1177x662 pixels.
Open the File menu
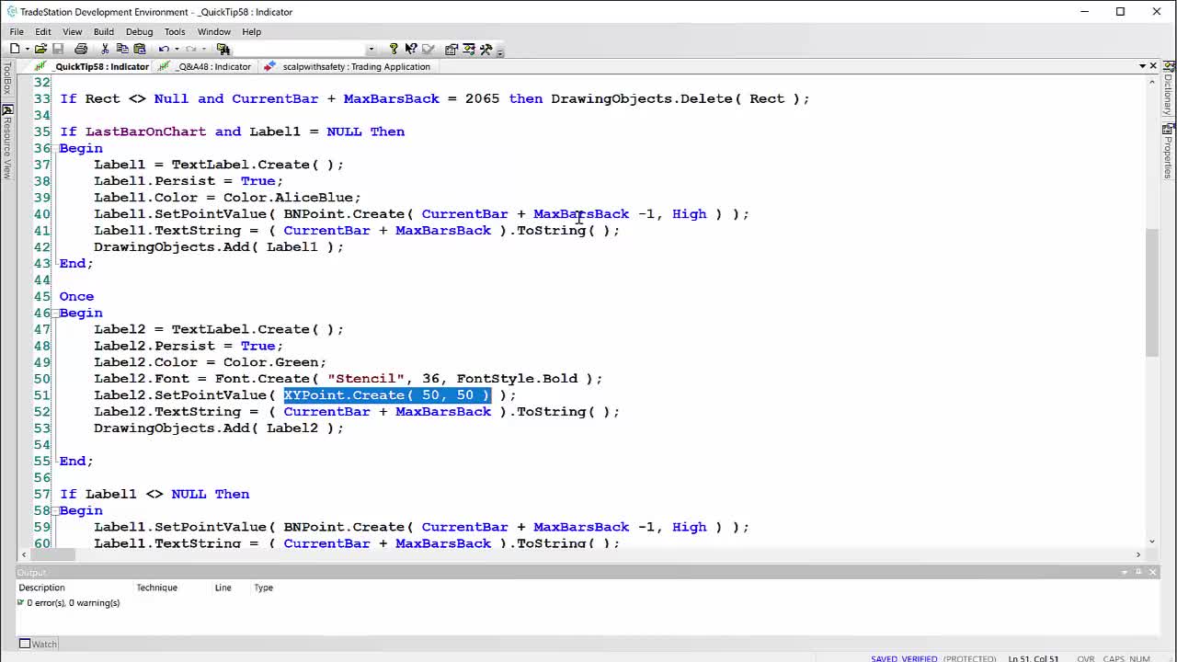pos(17,31)
